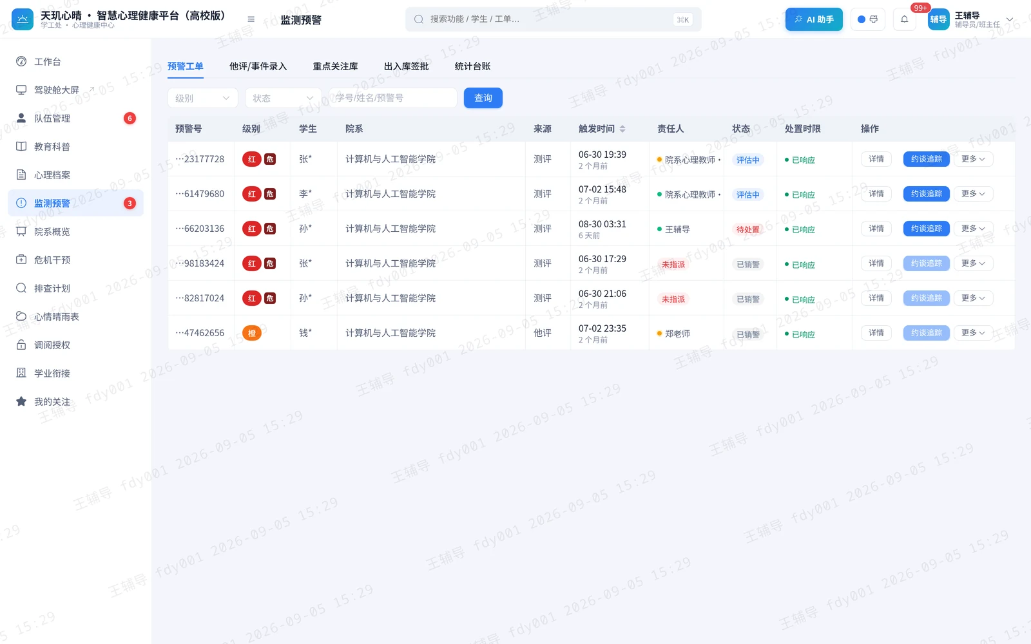The width and height of the screenshot is (1031, 644).
Task: Click the 天玑心晴 platform logo icon
Action: [23, 19]
